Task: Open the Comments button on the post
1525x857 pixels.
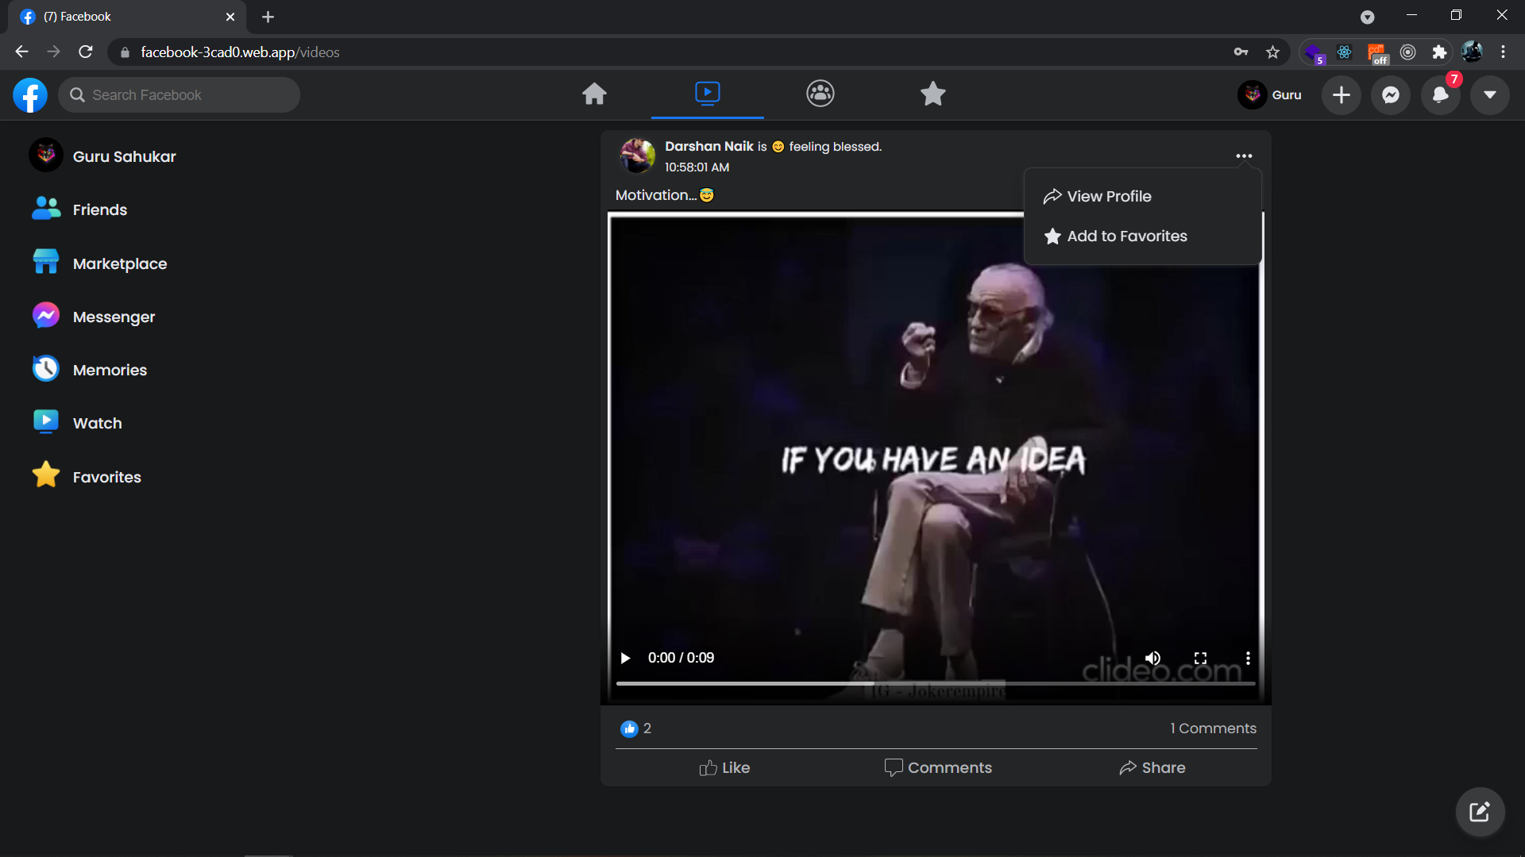Action: pos(938,767)
